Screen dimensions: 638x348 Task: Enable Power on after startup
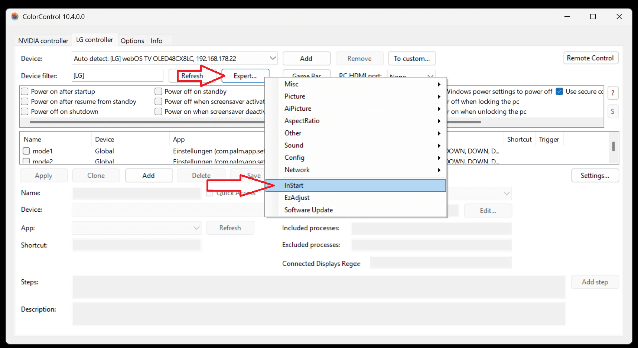click(25, 91)
